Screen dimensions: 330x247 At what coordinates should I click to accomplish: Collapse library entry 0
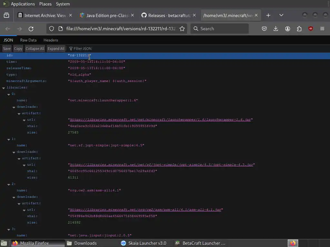(x=9, y=95)
